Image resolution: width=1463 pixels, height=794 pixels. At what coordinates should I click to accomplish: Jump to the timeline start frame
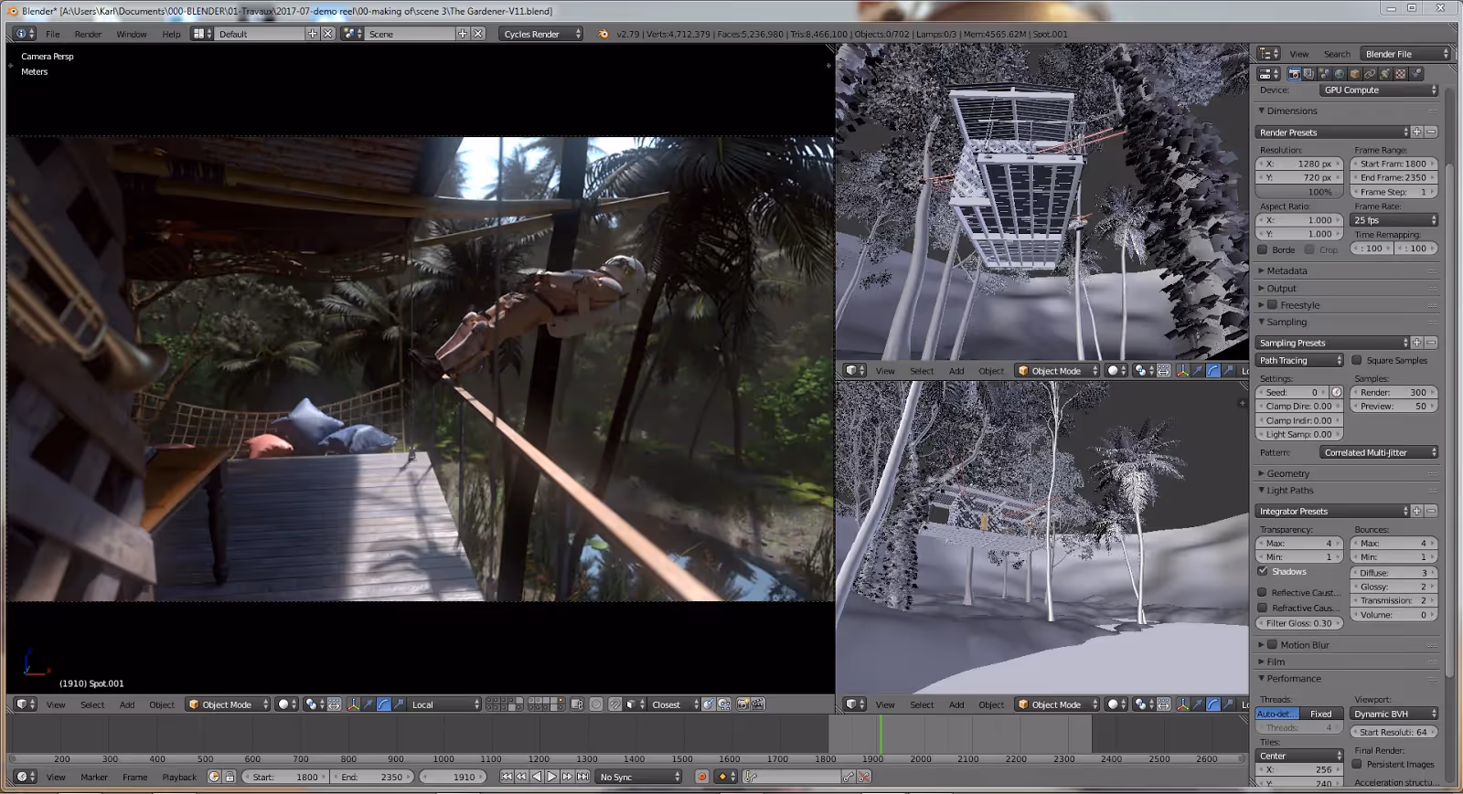[x=507, y=777]
